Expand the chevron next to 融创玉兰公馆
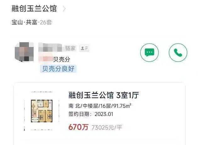The image size is (198, 145). click(64, 9)
